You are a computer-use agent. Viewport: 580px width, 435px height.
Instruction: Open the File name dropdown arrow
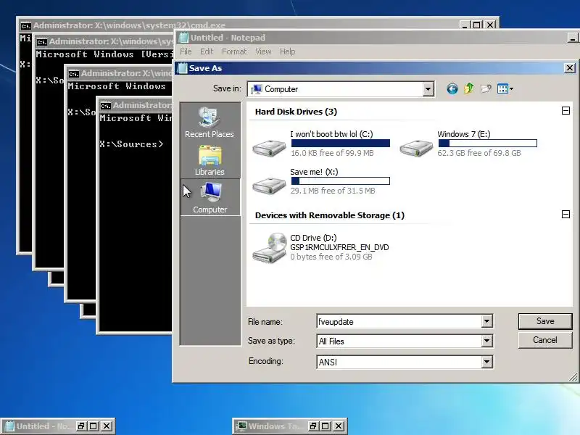pyautogui.click(x=486, y=321)
